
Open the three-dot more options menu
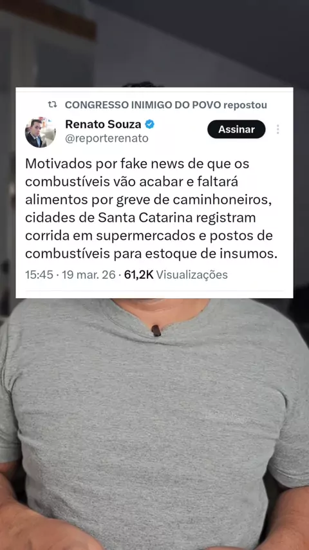(277, 129)
